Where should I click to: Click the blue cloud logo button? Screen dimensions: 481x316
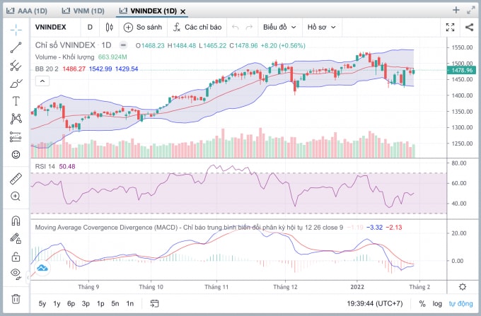point(42,269)
